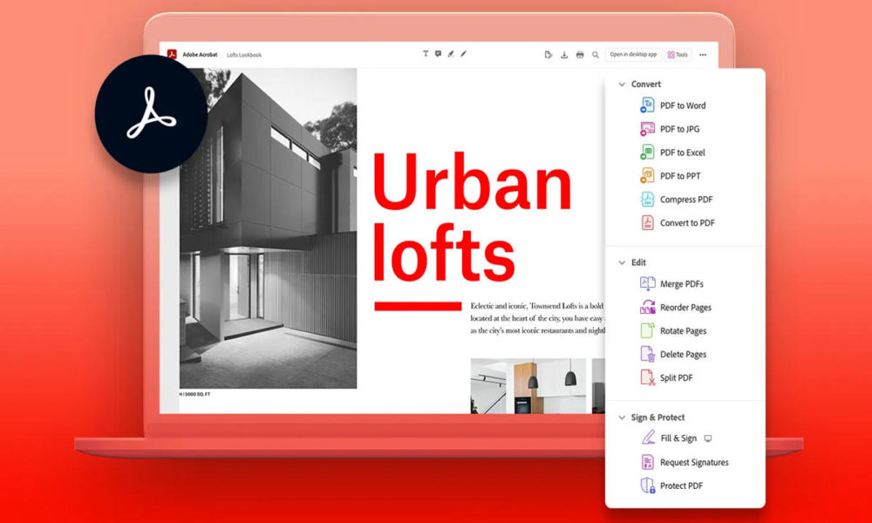Collapse the Edit section
Viewport: 872px width, 523px height.
click(622, 261)
